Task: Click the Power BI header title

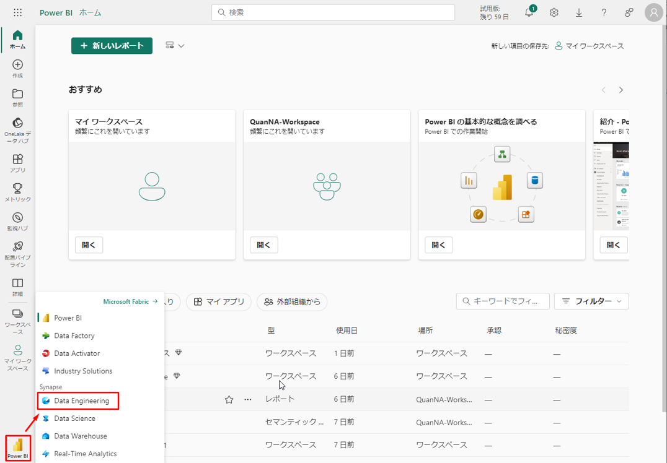Action: tap(56, 13)
